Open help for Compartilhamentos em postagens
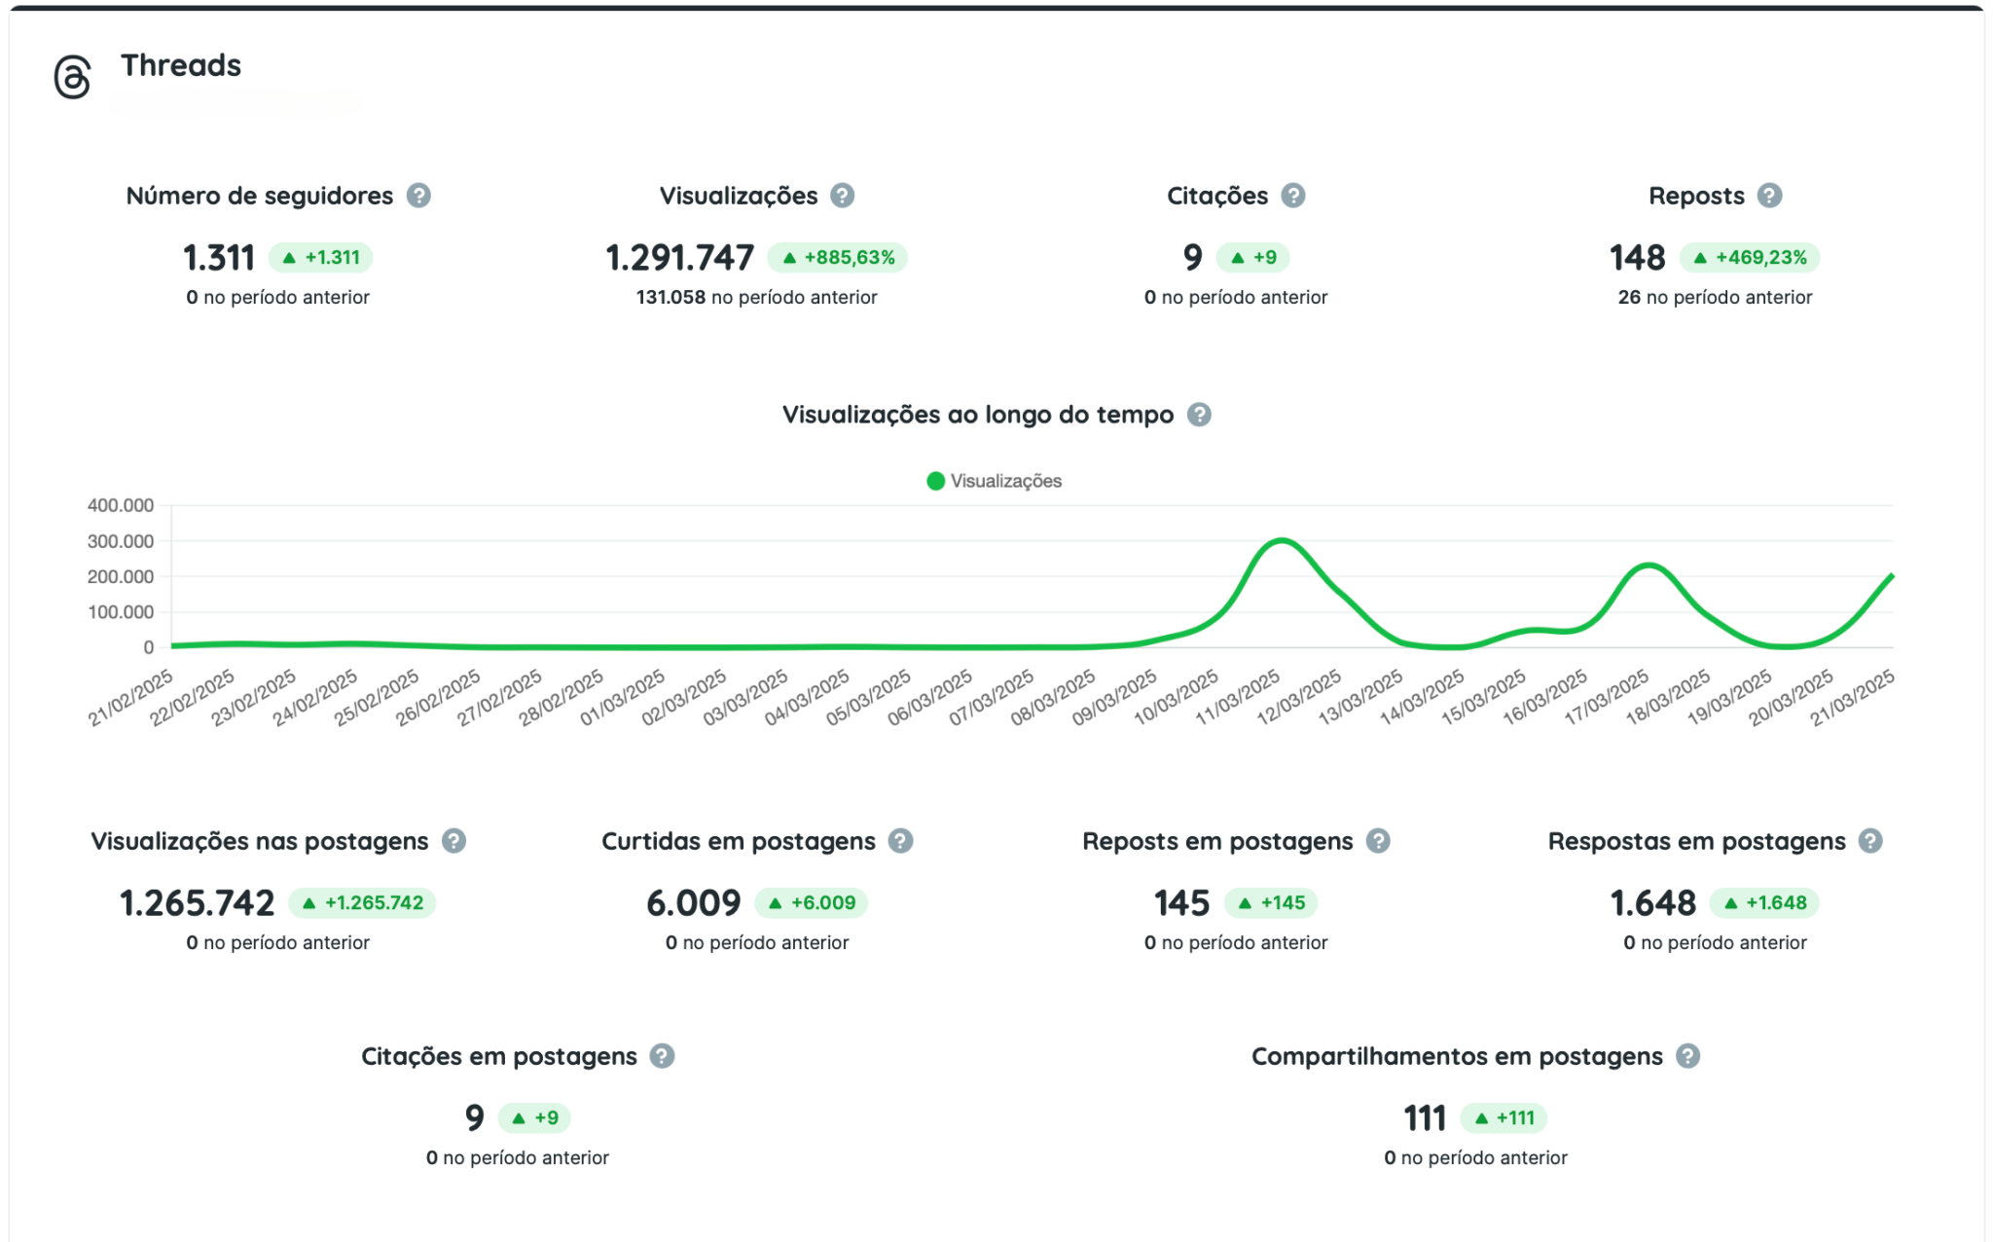Image resolution: width=1993 pixels, height=1242 pixels. (x=1687, y=1056)
